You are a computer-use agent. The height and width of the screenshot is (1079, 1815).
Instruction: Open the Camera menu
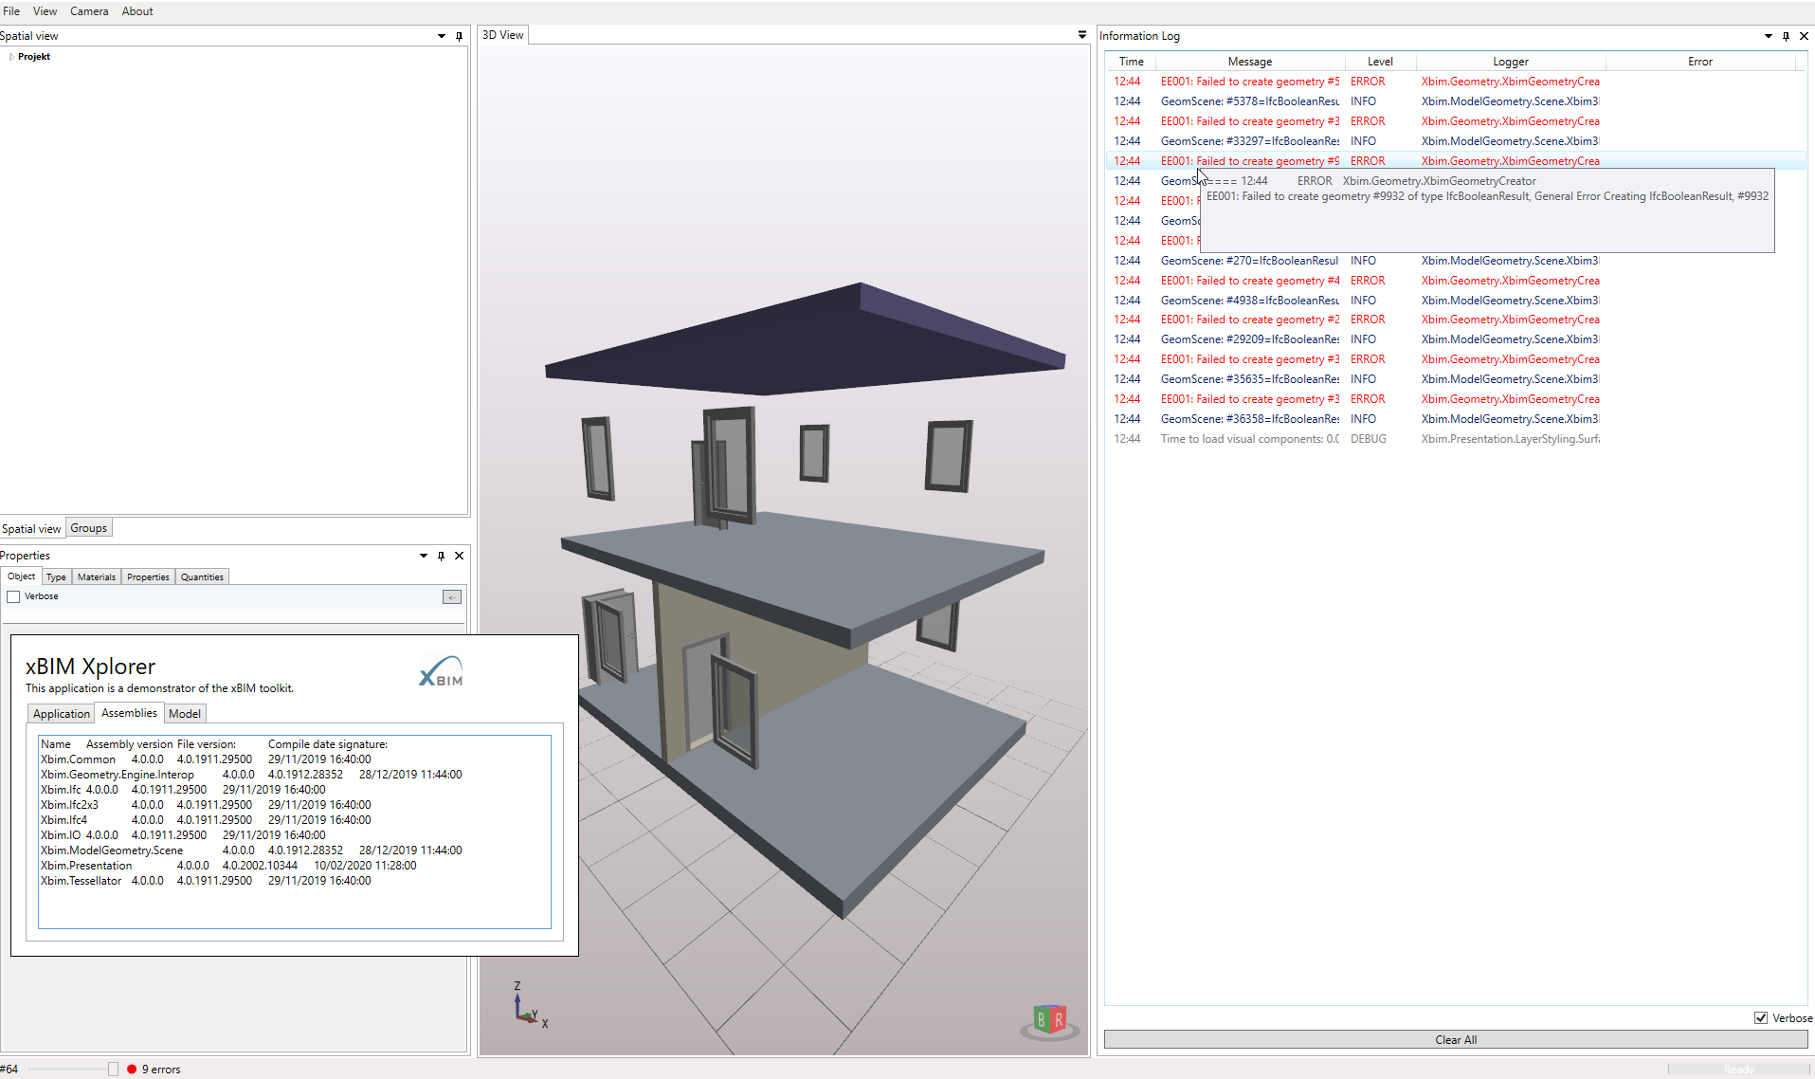click(x=89, y=11)
